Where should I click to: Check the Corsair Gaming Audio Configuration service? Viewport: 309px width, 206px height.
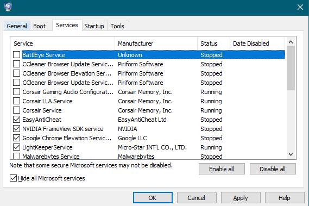(16, 92)
